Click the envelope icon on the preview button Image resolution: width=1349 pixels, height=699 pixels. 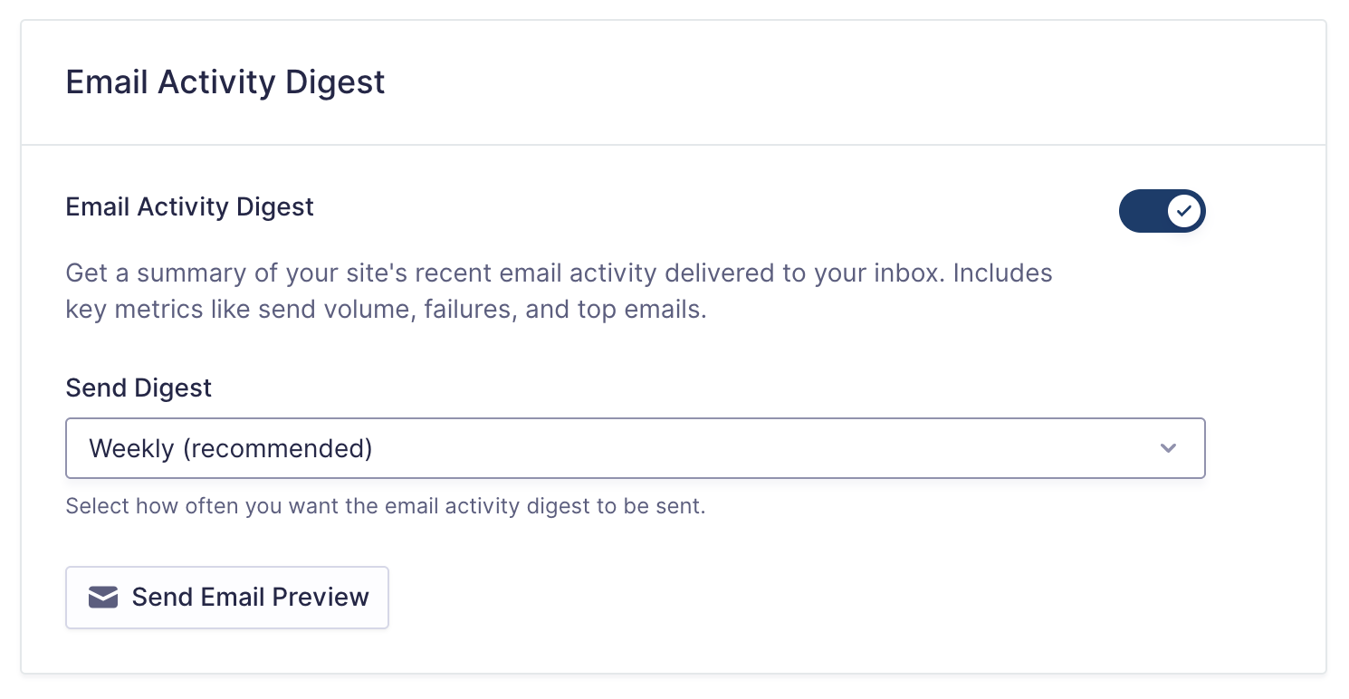coord(103,598)
